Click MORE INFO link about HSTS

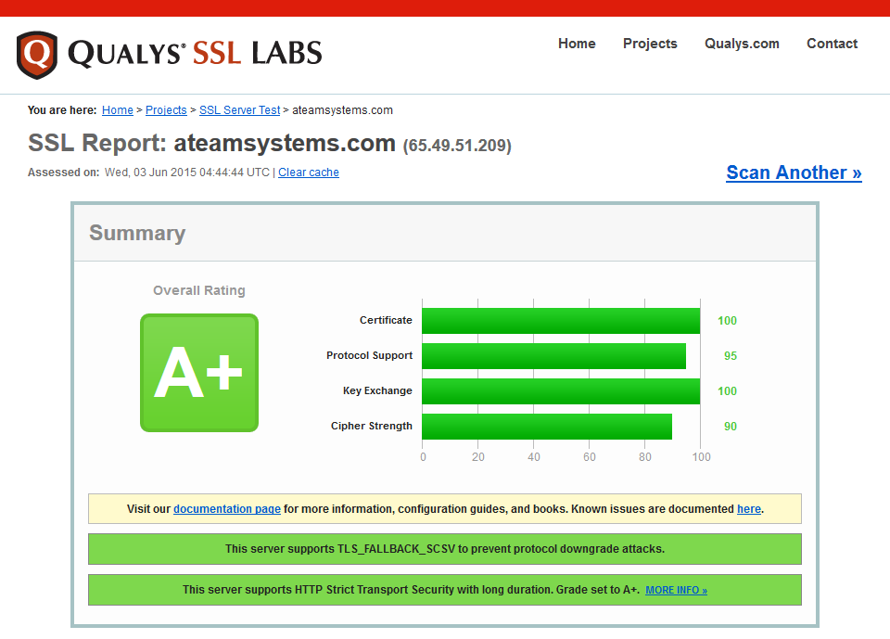tap(676, 590)
